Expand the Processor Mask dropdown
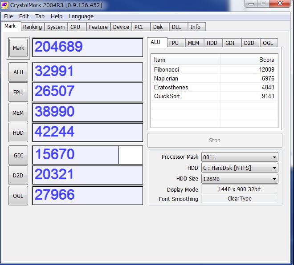Image resolution: width=294 pixels, height=265 pixels. tap(240, 157)
